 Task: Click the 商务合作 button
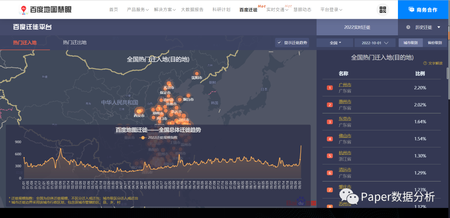pos(424,10)
